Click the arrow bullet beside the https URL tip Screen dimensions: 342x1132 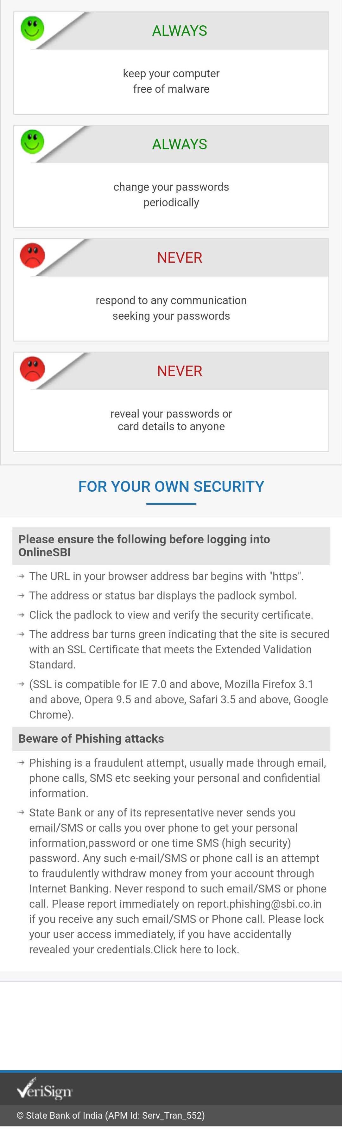(21, 576)
